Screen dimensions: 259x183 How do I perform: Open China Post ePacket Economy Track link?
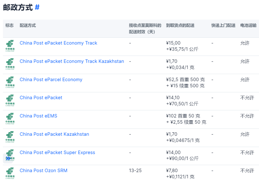tap(58, 43)
